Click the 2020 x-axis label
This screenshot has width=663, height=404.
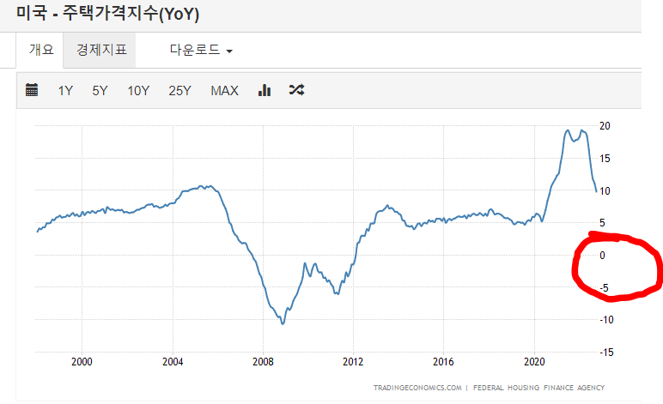coord(534,362)
